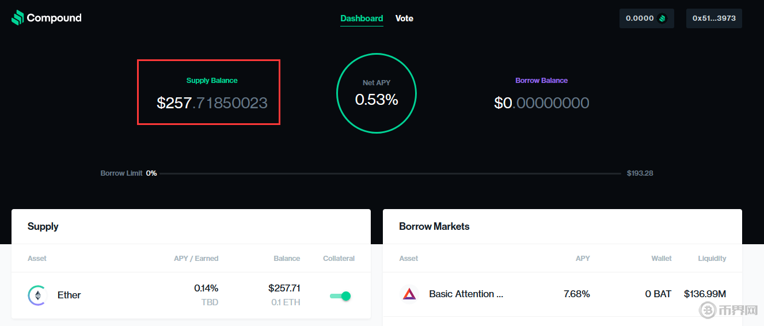Click the Compound wordmark text
The image size is (764, 326).
[54, 18]
